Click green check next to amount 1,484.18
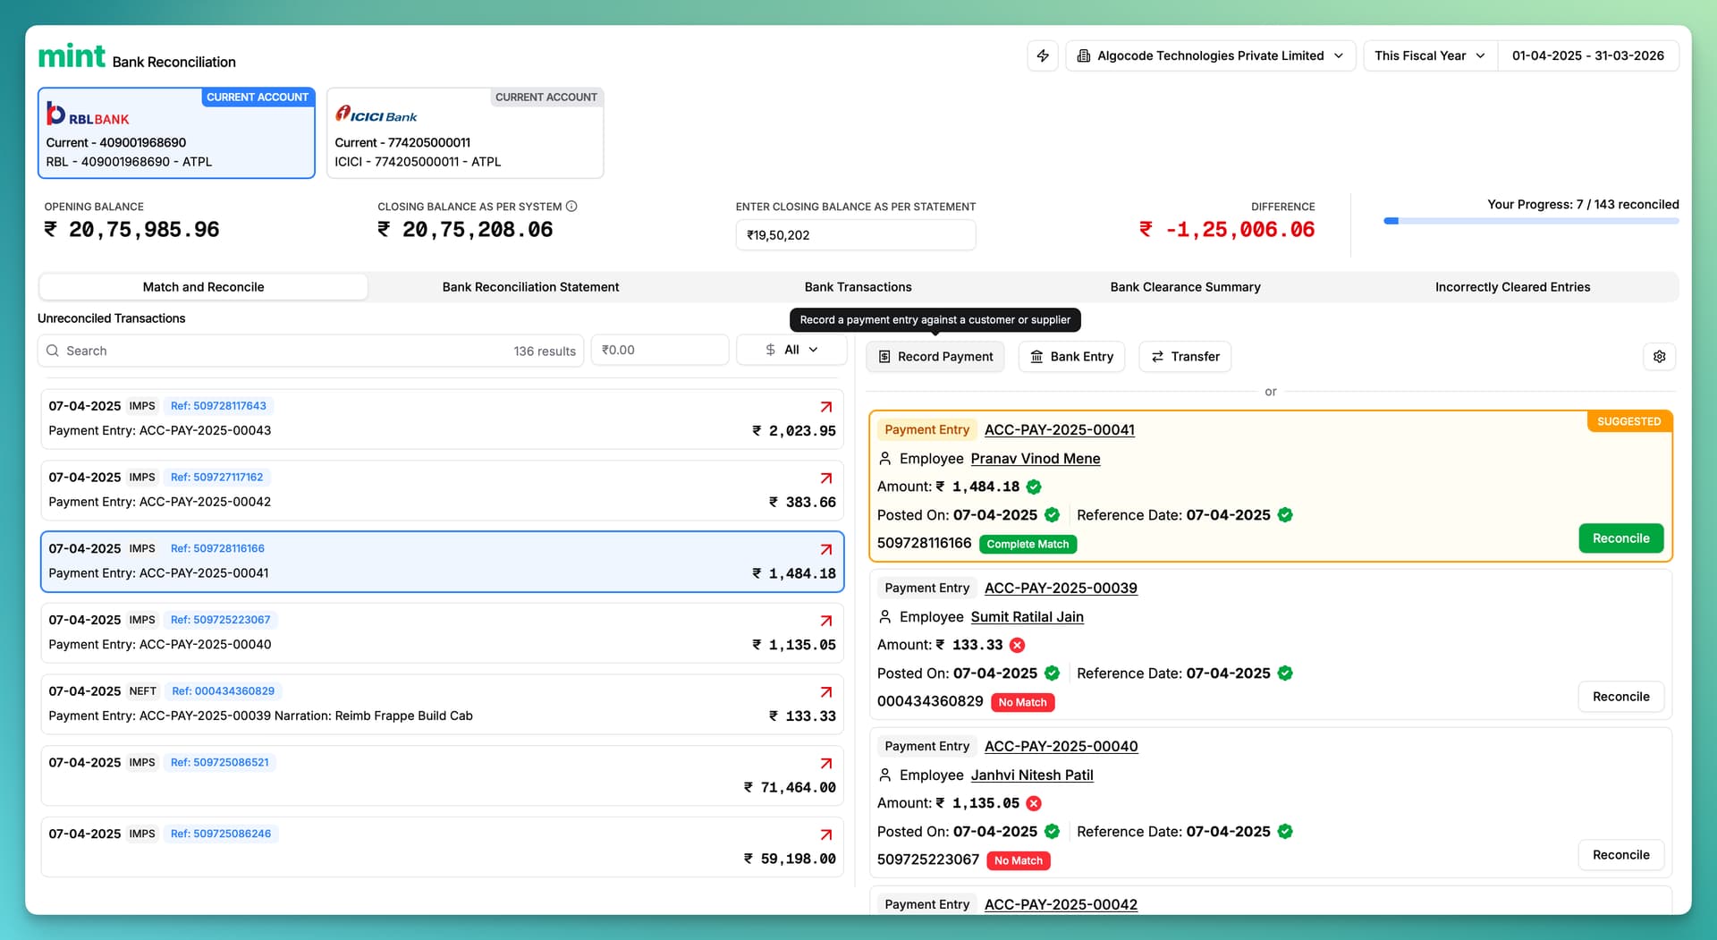Image resolution: width=1717 pixels, height=940 pixels. tap(1034, 487)
